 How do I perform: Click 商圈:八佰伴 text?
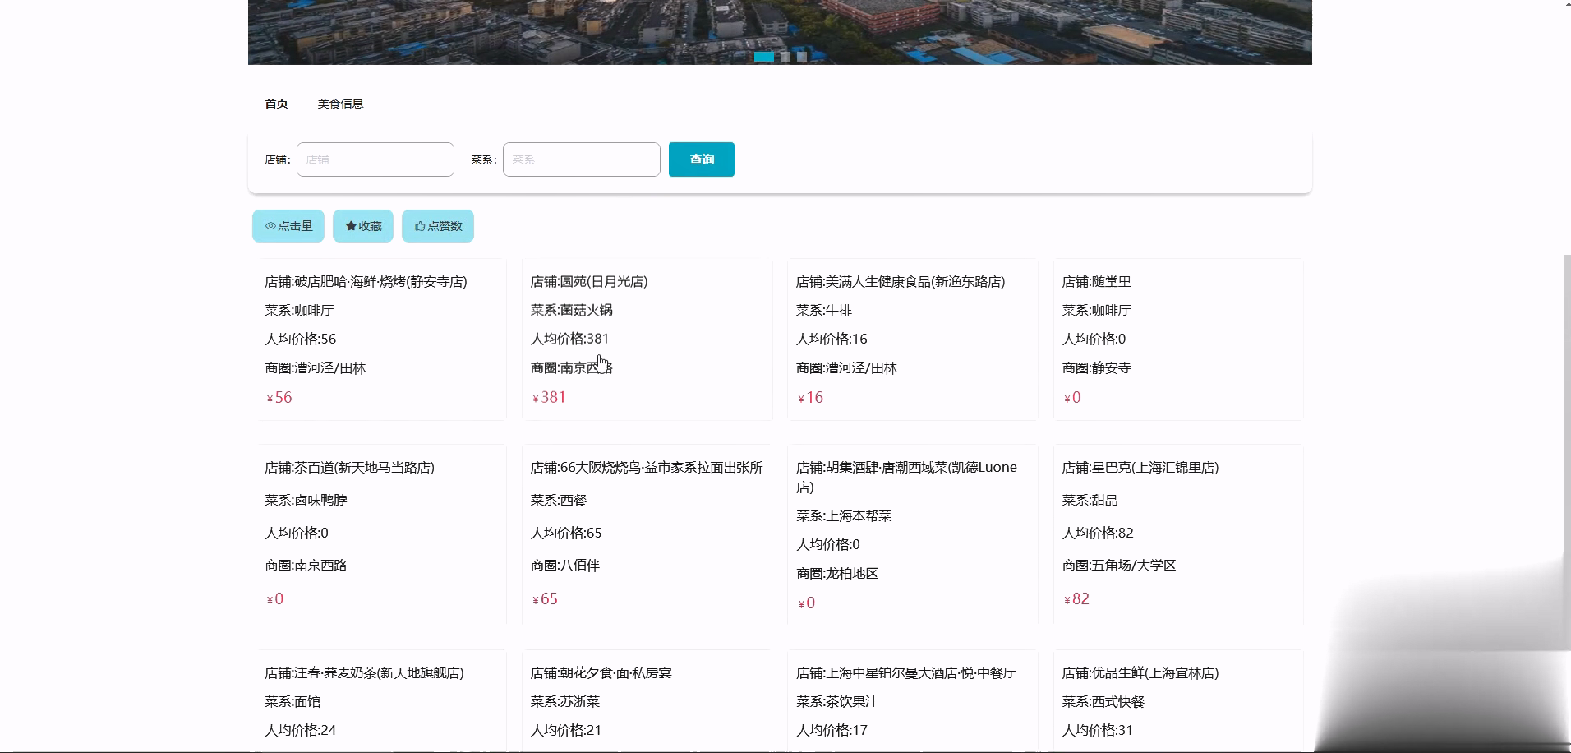click(564, 565)
